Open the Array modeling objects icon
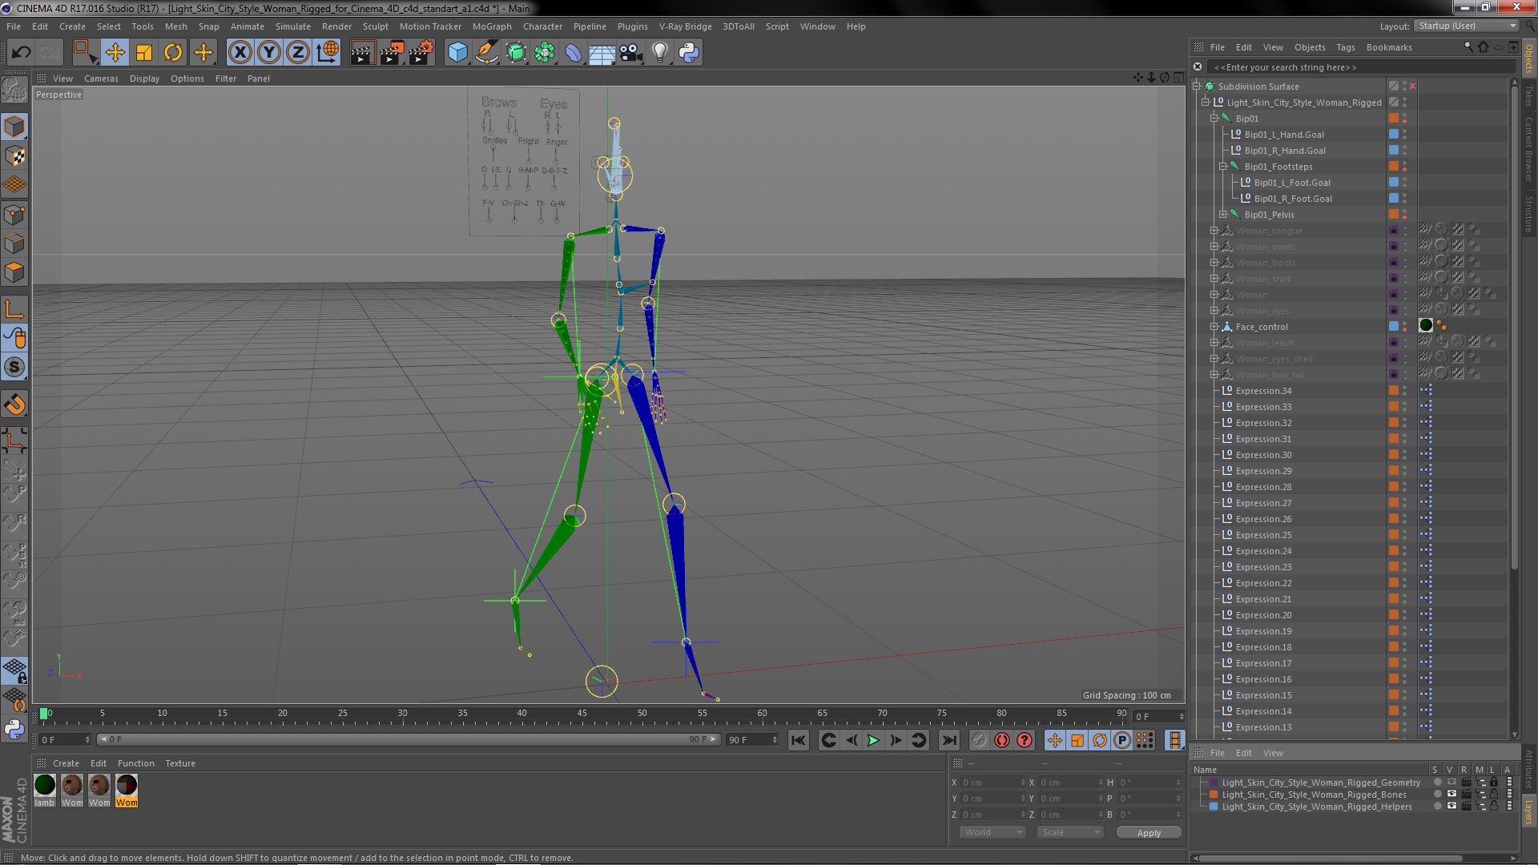Viewport: 1538px width, 865px height. coord(545,53)
